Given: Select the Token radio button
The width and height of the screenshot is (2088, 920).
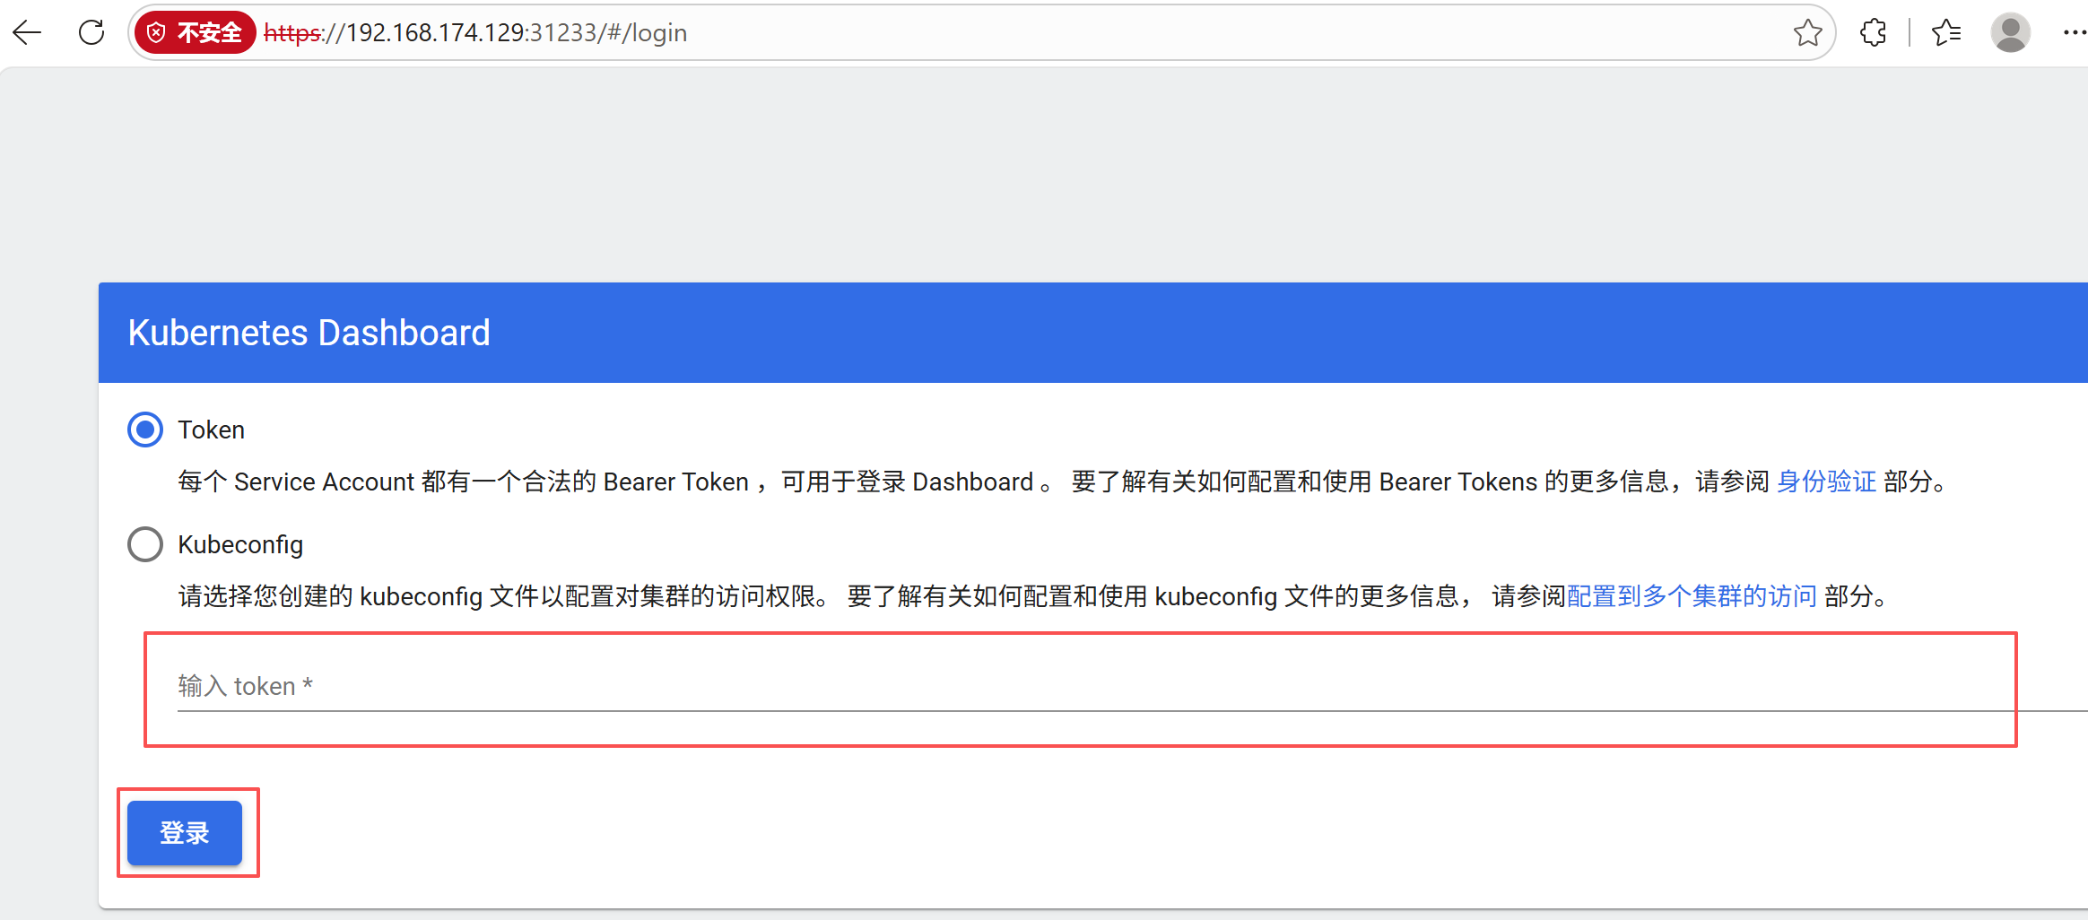Looking at the screenshot, I should tap(145, 430).
